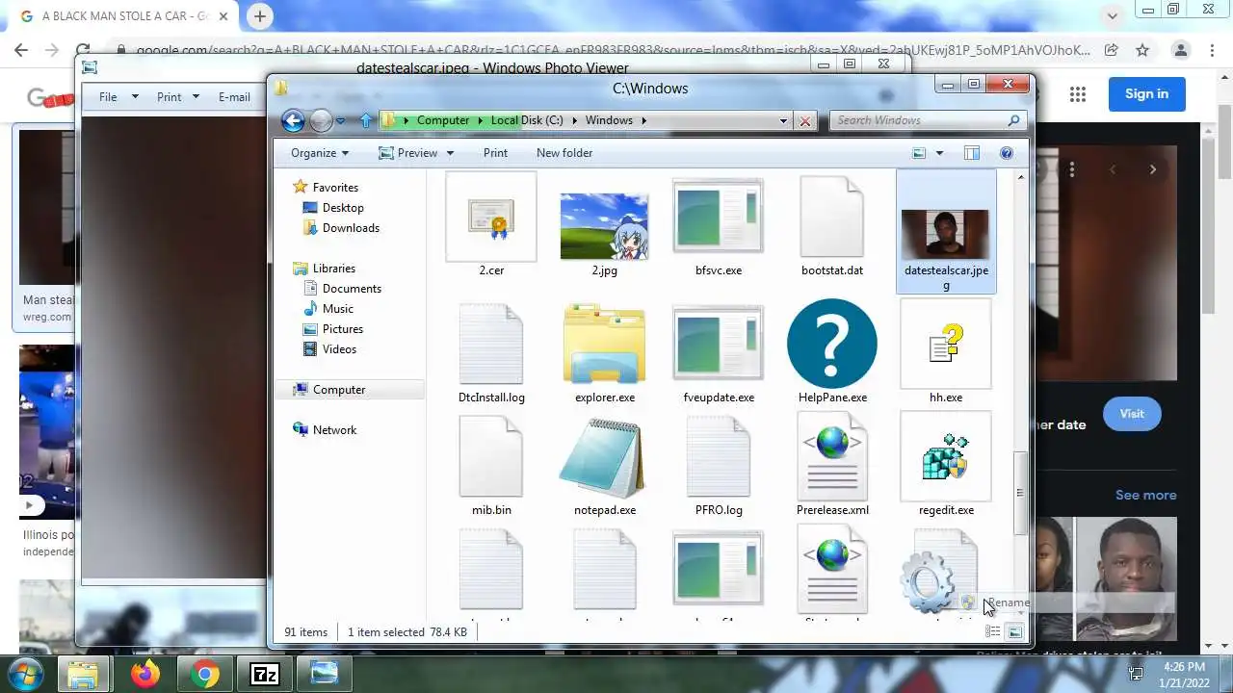Change view icon in Explorer toolbar
The image size is (1233, 693).
point(919,153)
